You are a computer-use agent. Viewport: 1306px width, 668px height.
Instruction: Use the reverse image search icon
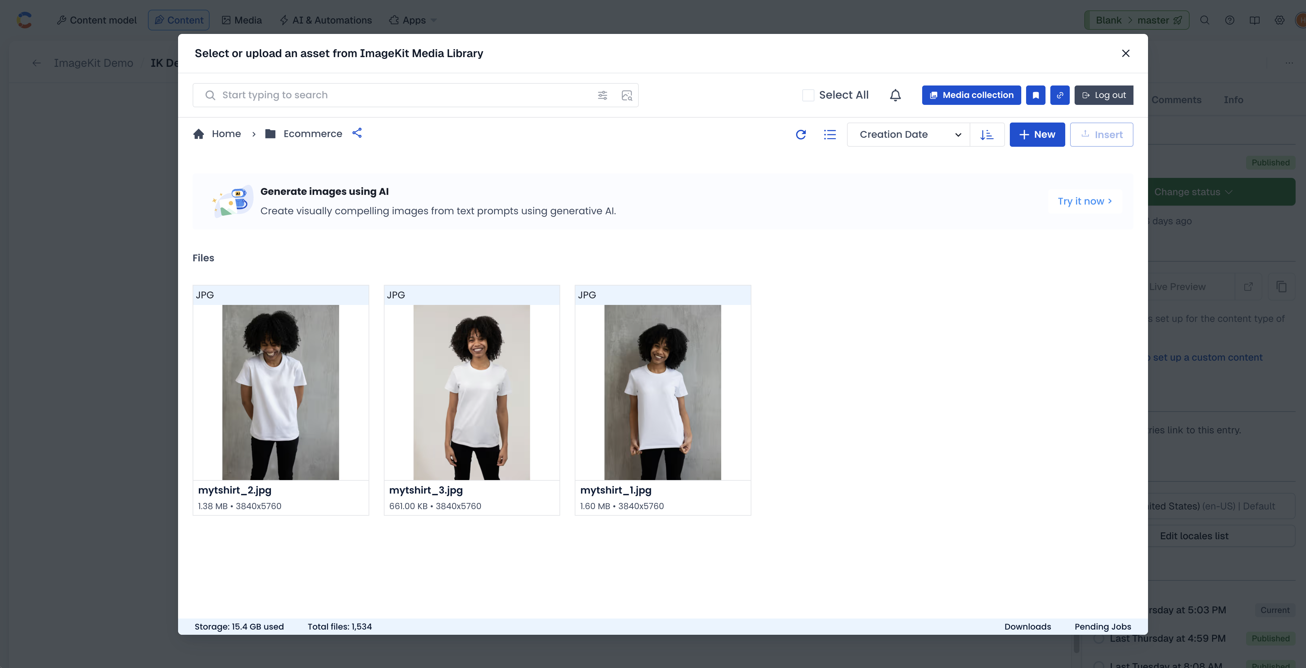click(x=627, y=95)
